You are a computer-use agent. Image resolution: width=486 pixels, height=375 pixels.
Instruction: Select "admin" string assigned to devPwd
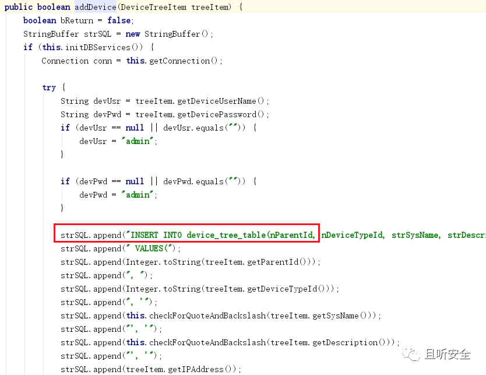[x=138, y=195]
